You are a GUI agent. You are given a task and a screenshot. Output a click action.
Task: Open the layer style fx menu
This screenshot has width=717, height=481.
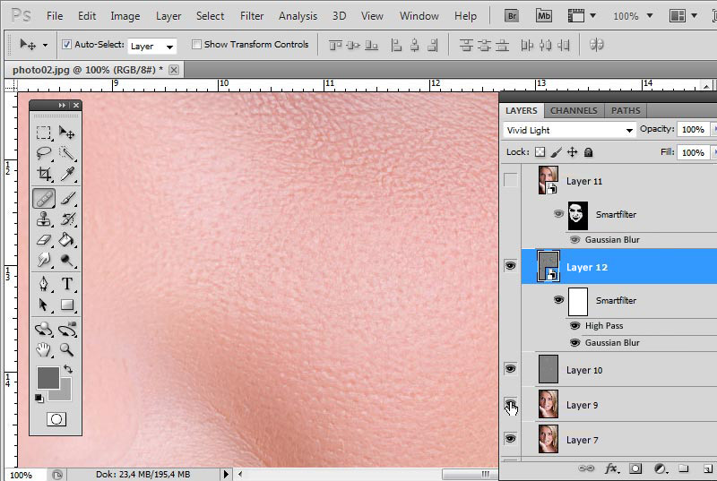coord(612,468)
